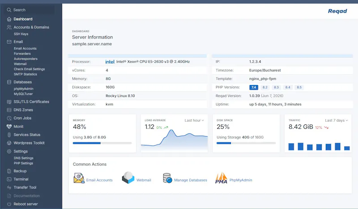Click the Wordpress Toolkit logo icon

pyautogui.click(x=9, y=143)
